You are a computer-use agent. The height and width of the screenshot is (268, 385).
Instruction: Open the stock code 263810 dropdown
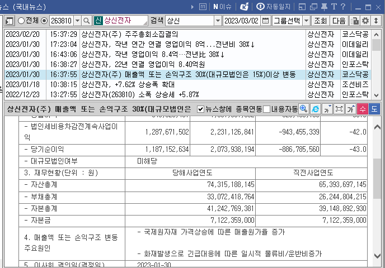pos(77,21)
